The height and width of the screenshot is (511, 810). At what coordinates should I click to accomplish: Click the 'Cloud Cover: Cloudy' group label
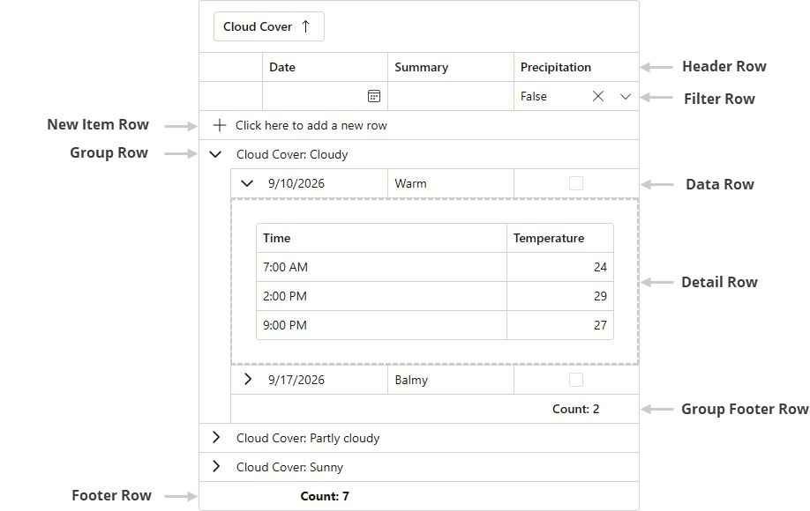coord(292,154)
